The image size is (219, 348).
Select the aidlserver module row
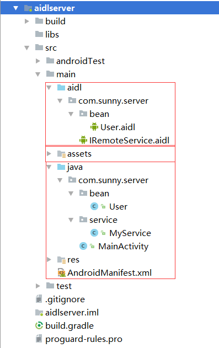click(110, 8)
